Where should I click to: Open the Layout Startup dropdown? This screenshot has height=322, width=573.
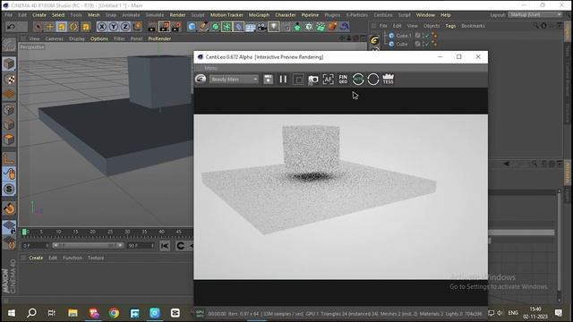tap(535, 14)
